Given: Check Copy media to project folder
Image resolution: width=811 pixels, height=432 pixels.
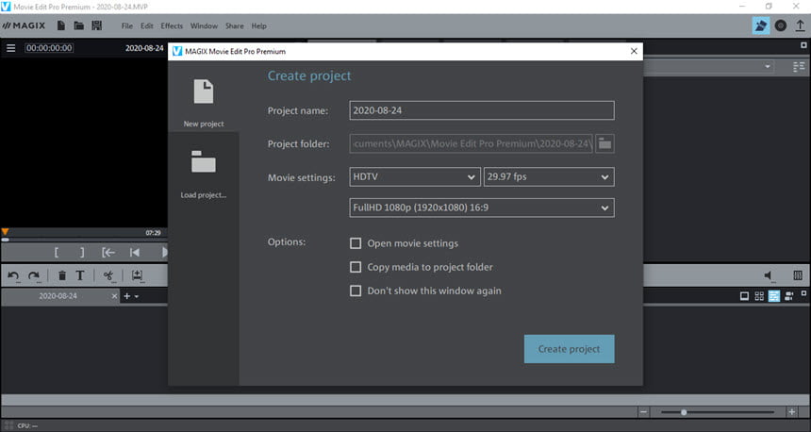Looking at the screenshot, I should 356,267.
